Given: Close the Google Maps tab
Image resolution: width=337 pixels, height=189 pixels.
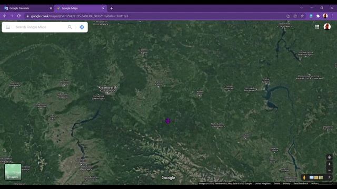Looking at the screenshot, I should coord(103,8).
